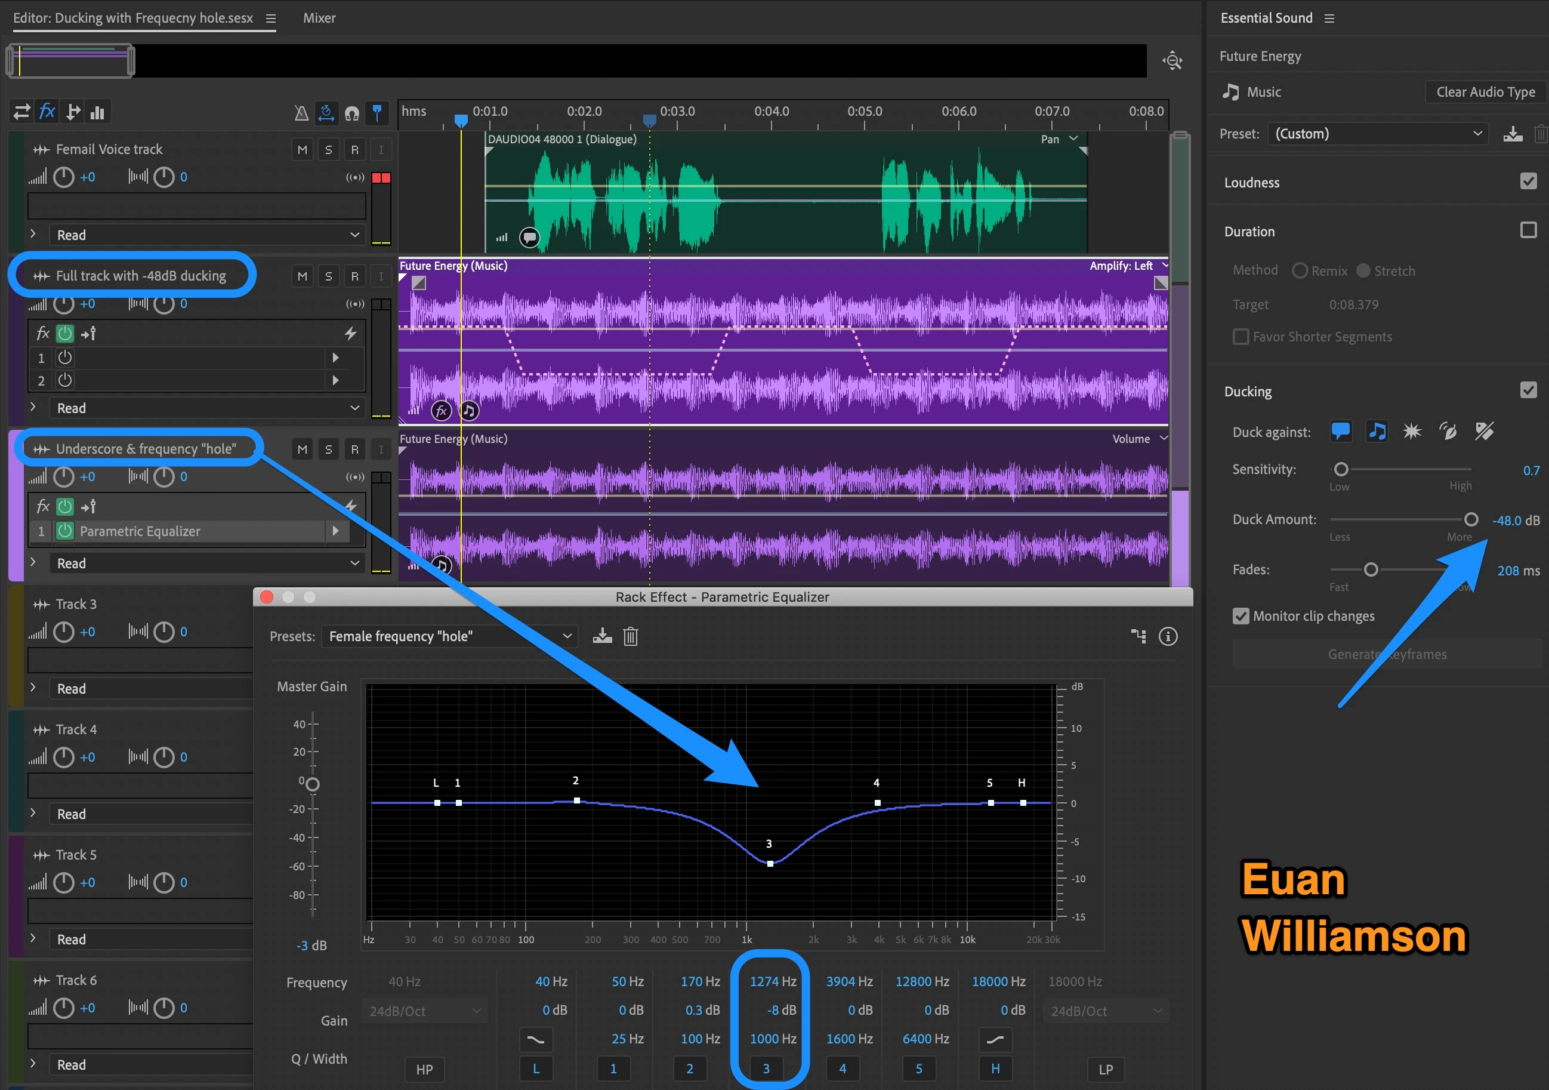Open the Essential Sound panel menu
The image size is (1549, 1090).
pos(1329,19)
